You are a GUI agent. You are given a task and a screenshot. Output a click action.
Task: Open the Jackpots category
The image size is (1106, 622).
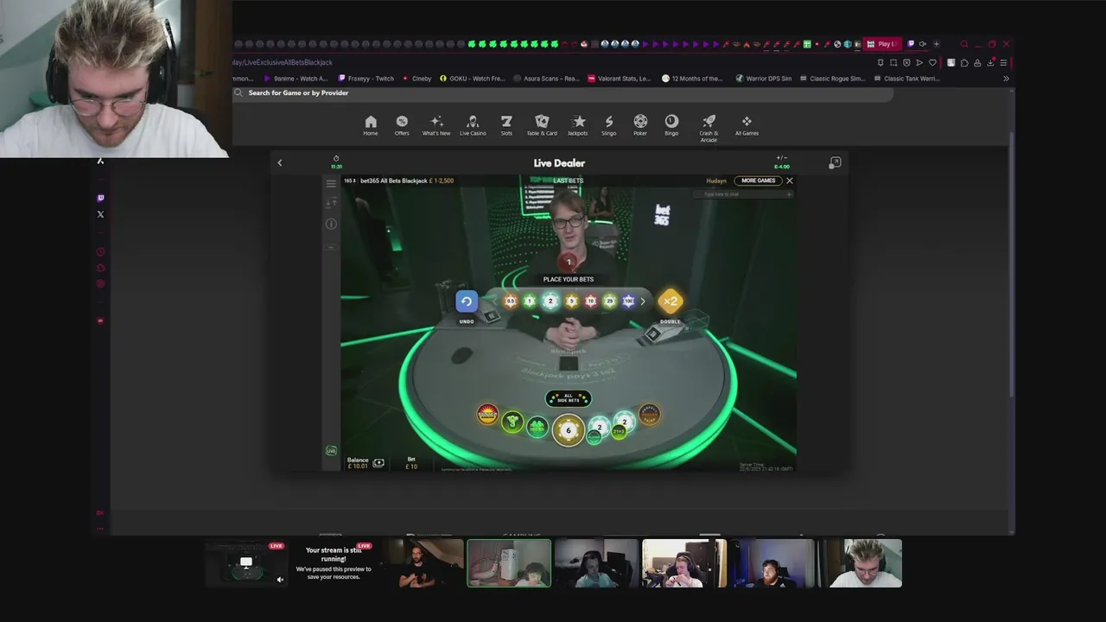pos(578,125)
